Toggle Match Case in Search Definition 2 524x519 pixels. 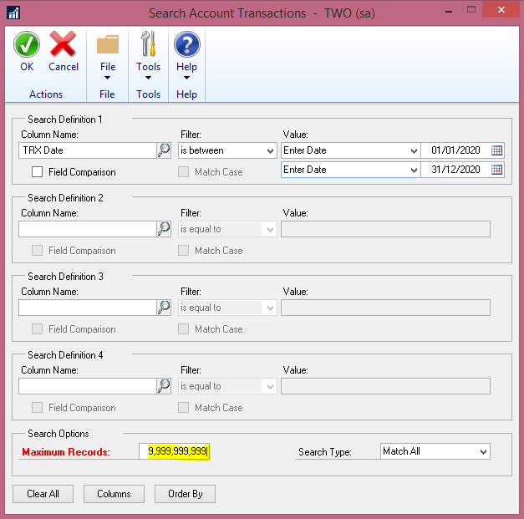pyautogui.click(x=184, y=251)
